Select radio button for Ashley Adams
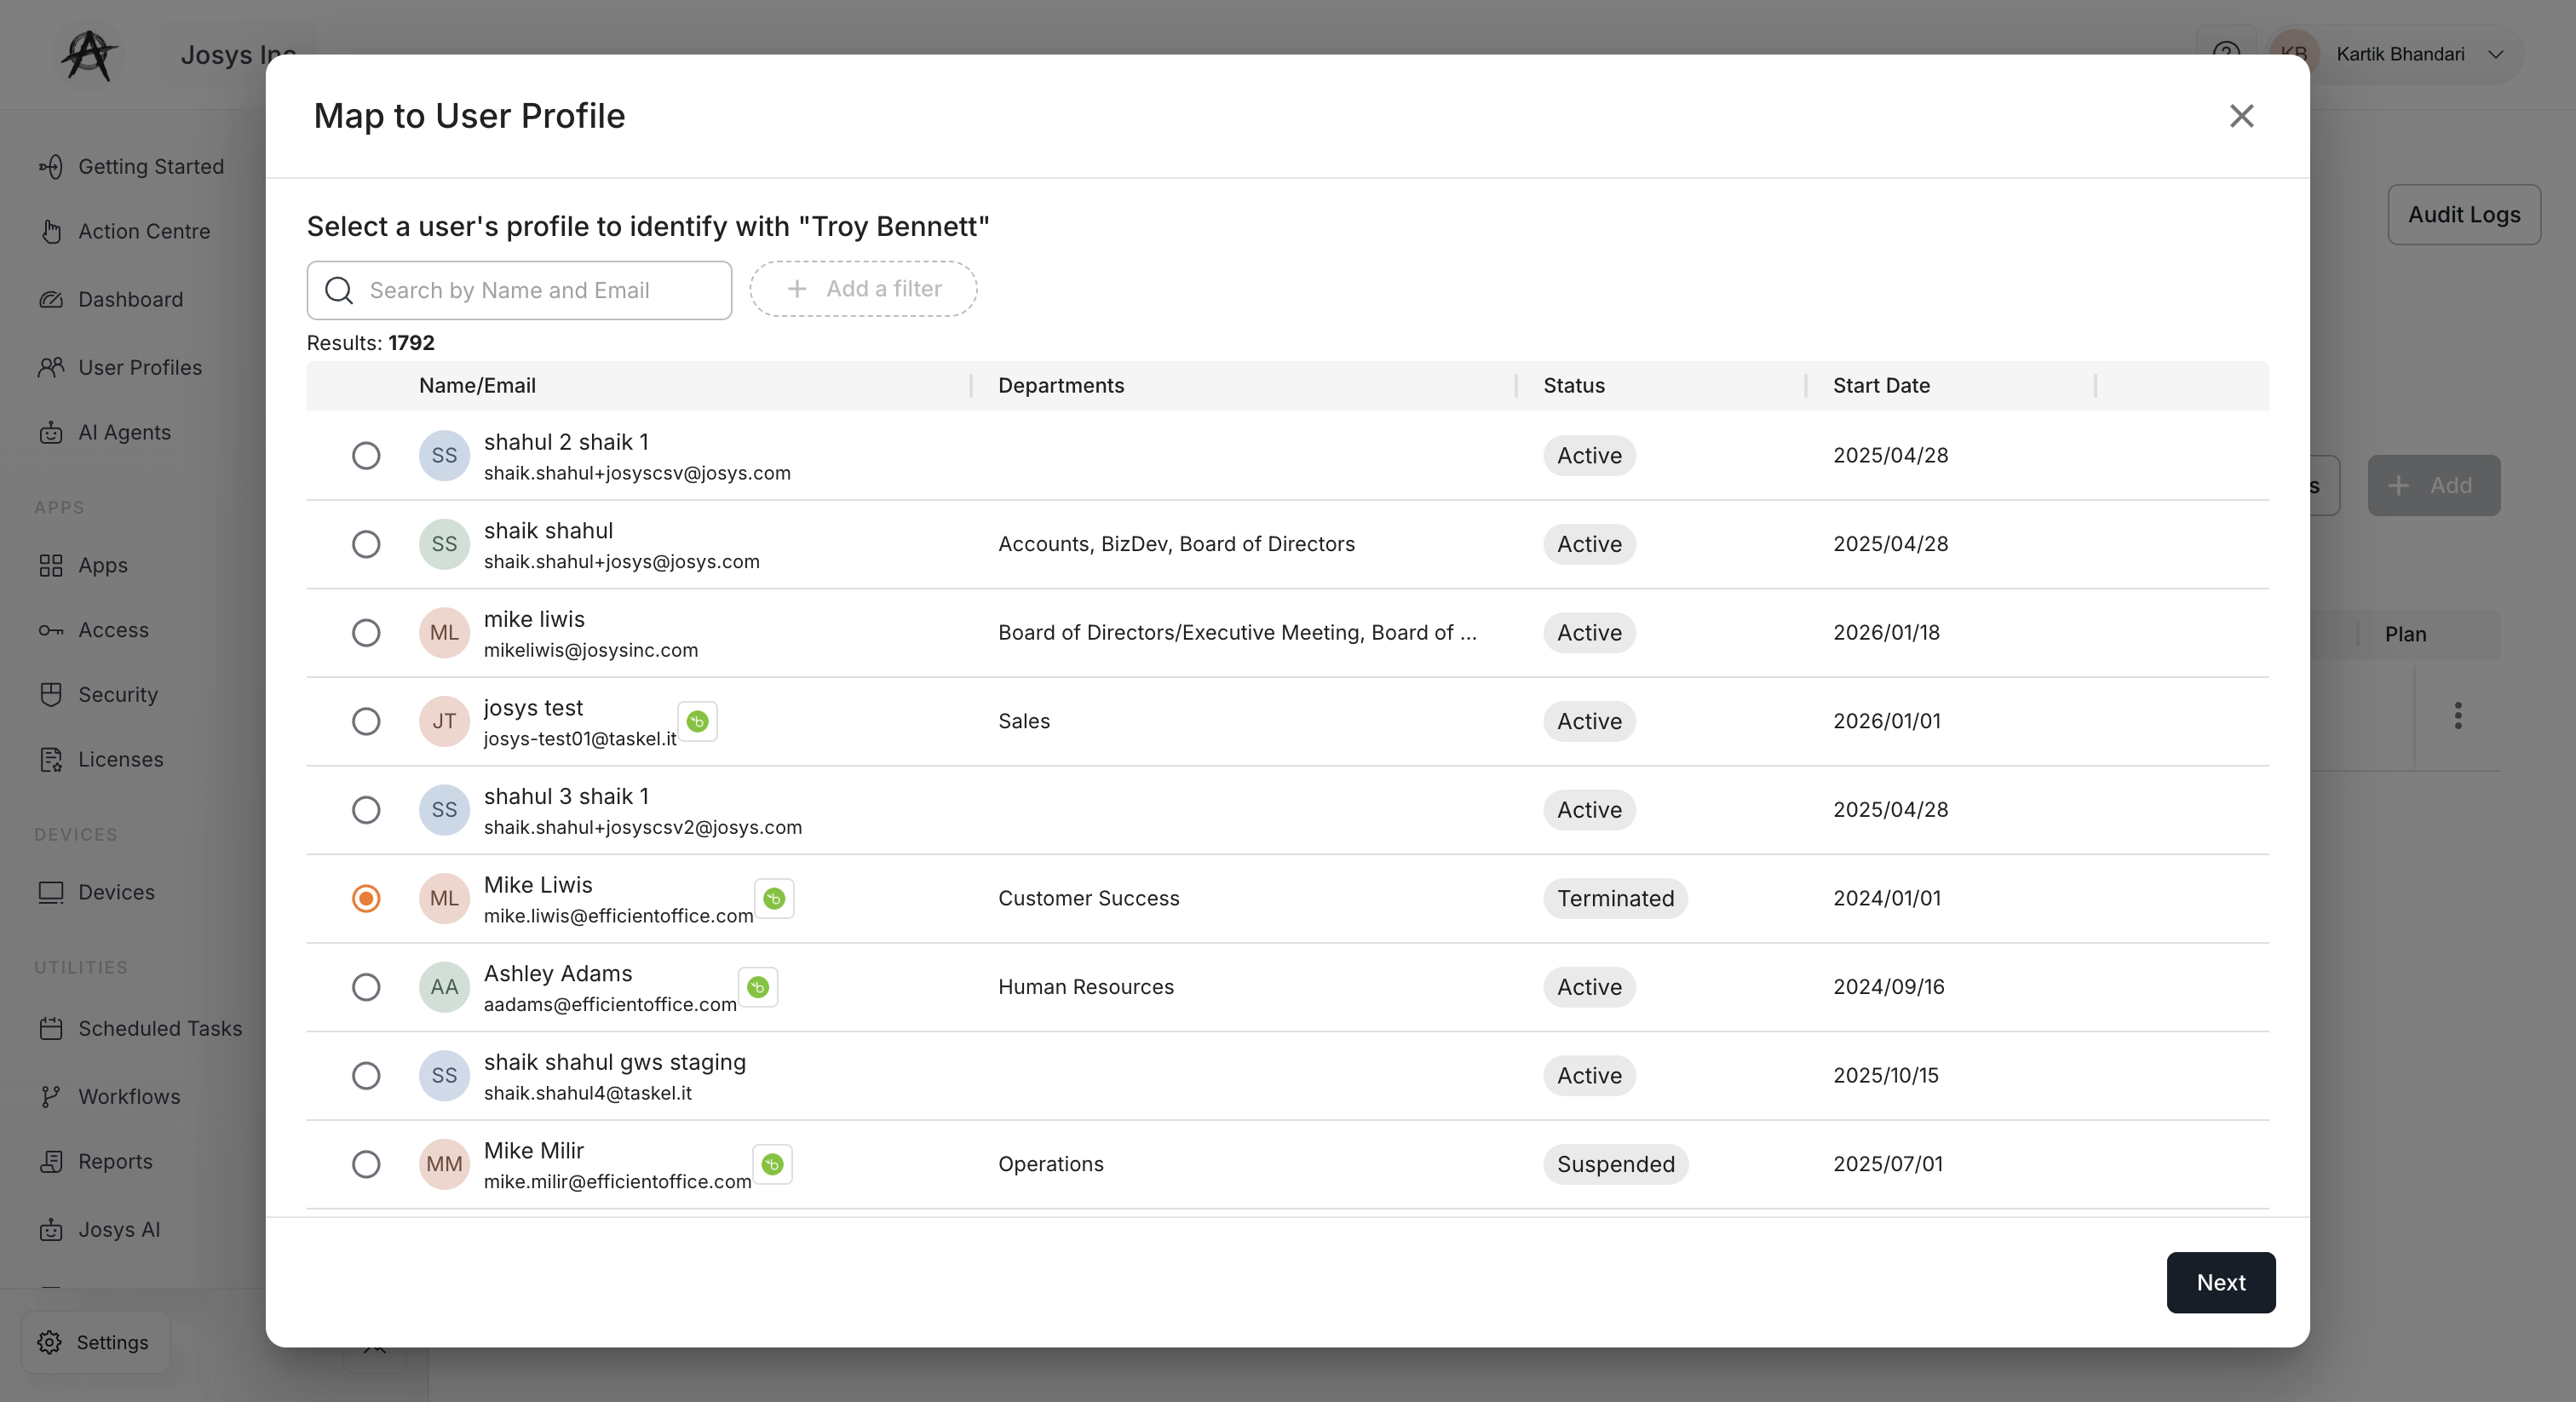This screenshot has width=2576, height=1402. pos(366,987)
